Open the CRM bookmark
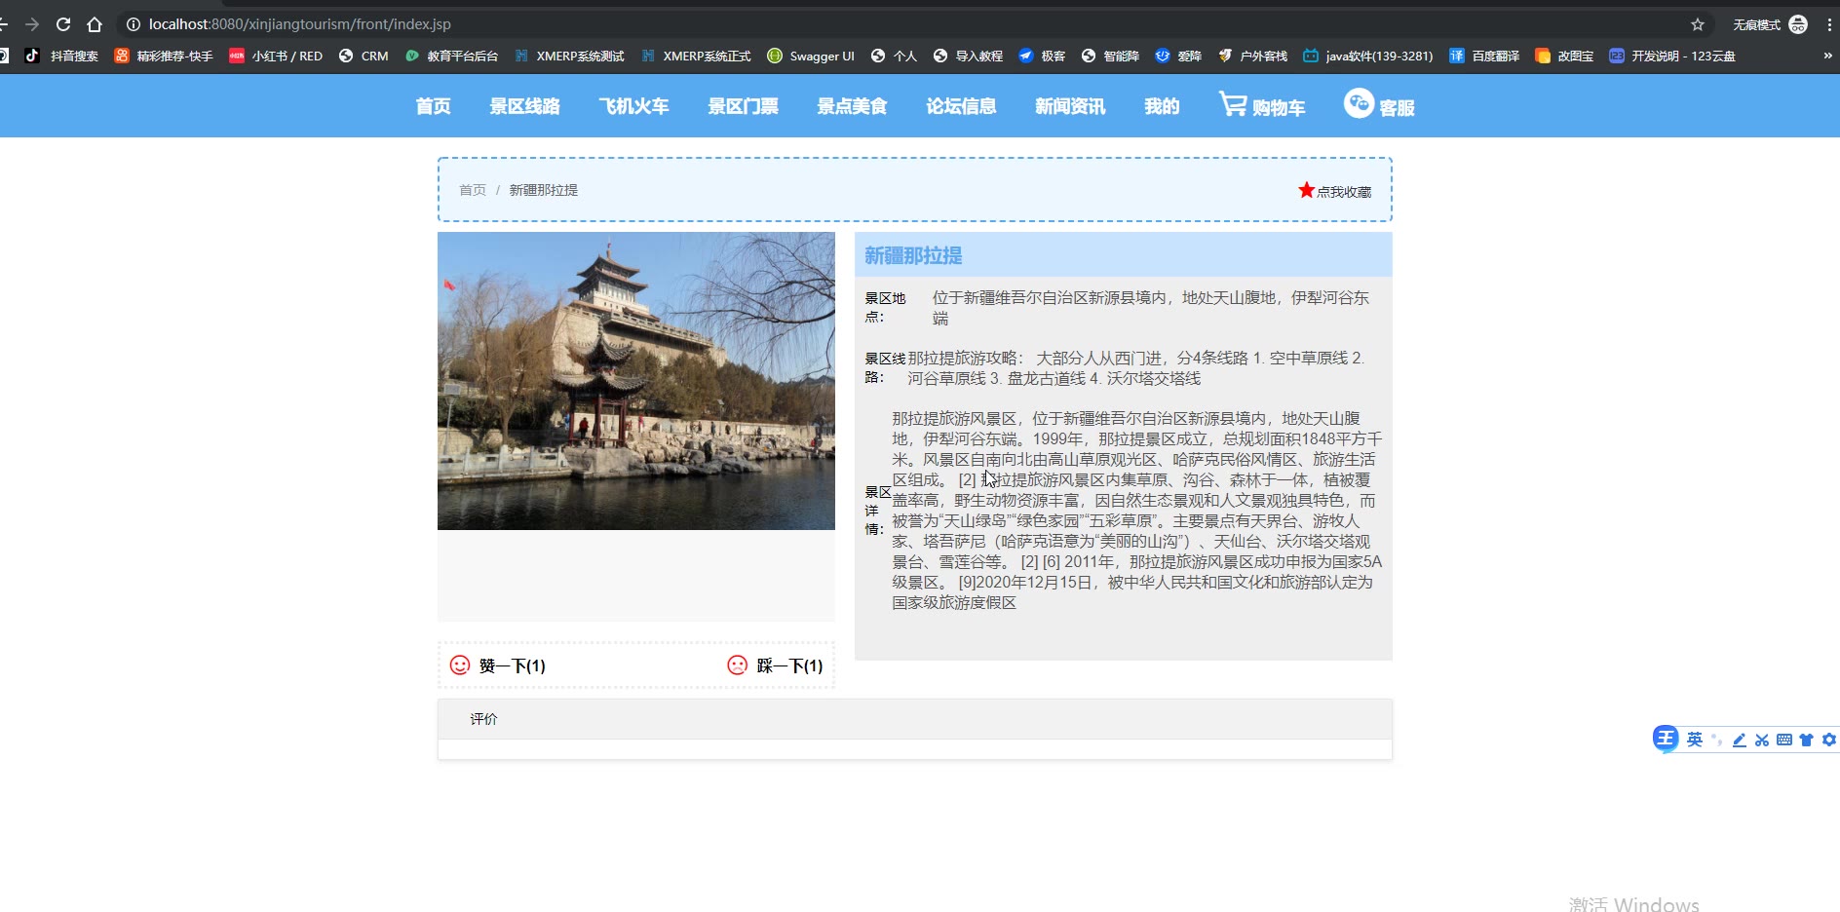Screen dimensions: 1840x912 point(364,56)
